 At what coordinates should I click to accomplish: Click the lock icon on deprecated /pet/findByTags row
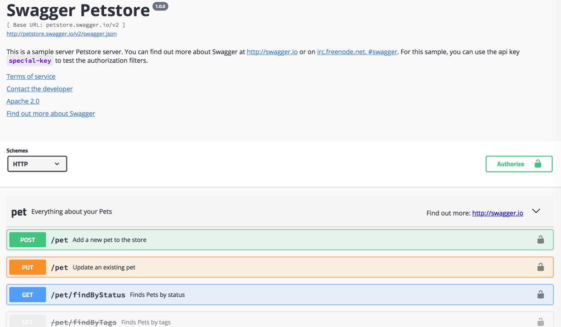[540, 322]
